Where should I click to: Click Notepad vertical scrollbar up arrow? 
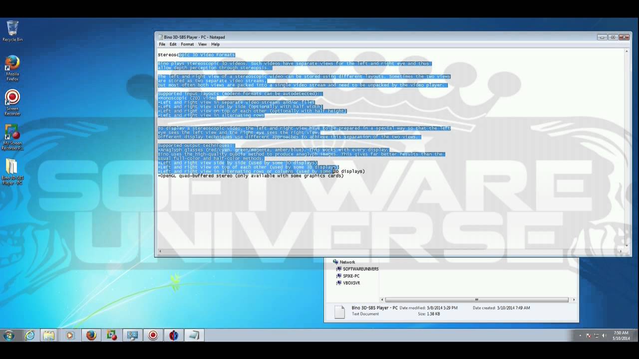pos(627,51)
